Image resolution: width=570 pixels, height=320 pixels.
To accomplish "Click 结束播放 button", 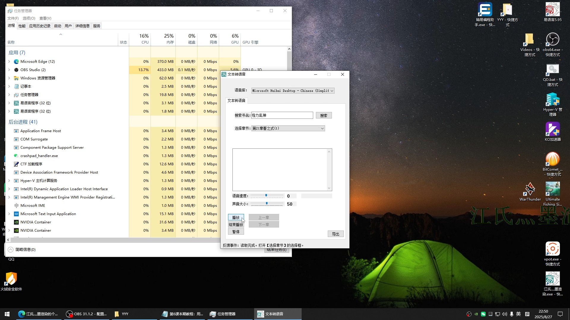I will click(236, 225).
